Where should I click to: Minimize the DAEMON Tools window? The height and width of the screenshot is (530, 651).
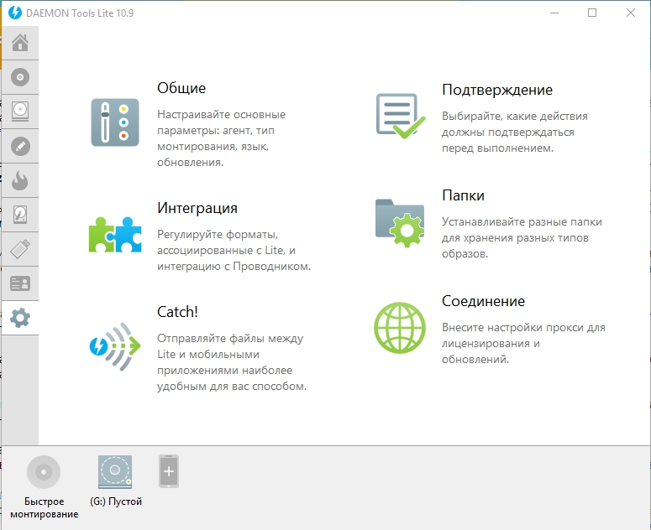tap(554, 13)
